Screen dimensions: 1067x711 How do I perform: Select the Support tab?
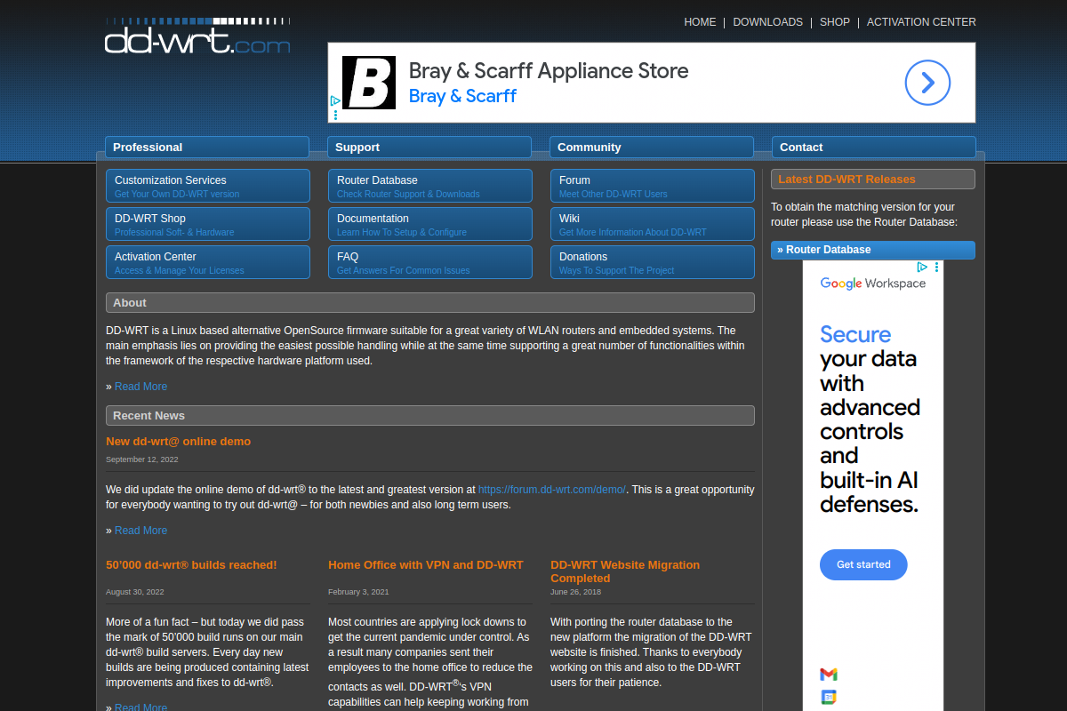[x=429, y=148]
